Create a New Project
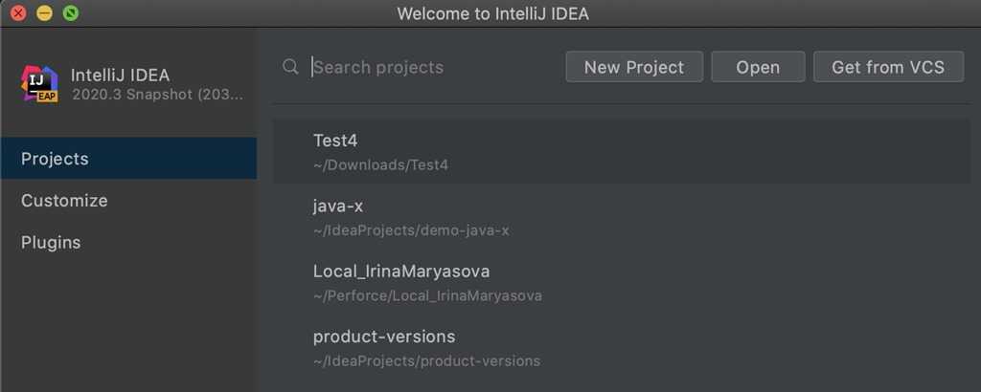Viewport: 981px width, 392px height. (x=634, y=67)
